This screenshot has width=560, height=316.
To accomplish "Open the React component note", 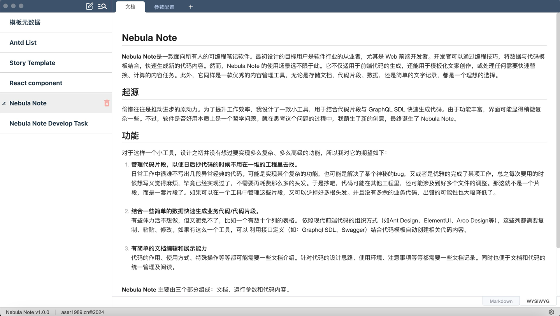I will coord(56,83).
